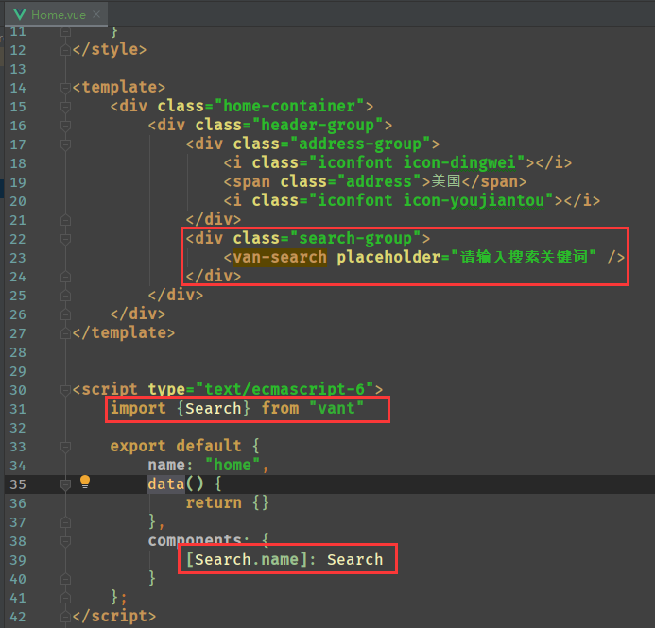The height and width of the screenshot is (628, 655).
Task: Click the data method name on line 35
Action: [x=165, y=484]
